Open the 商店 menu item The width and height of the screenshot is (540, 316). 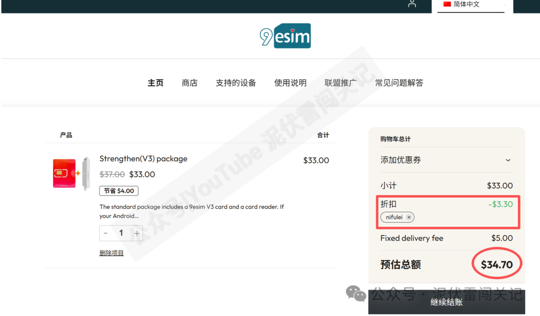pyautogui.click(x=190, y=83)
